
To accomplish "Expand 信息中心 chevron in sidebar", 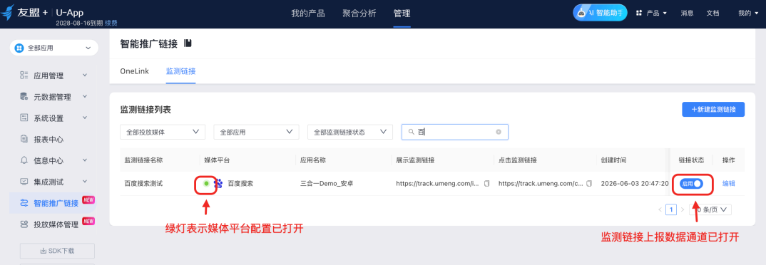I will click(x=84, y=160).
